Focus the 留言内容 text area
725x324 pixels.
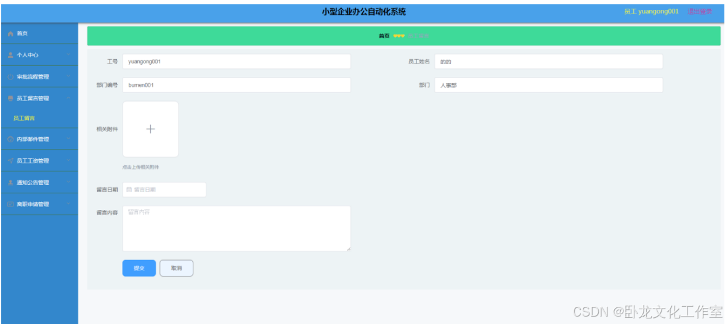(237, 229)
